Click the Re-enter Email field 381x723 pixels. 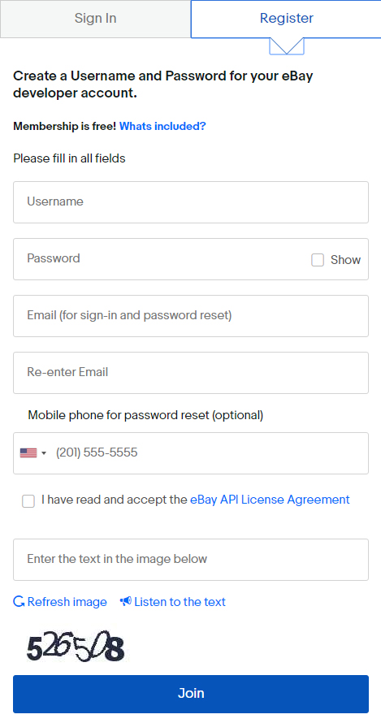191,373
